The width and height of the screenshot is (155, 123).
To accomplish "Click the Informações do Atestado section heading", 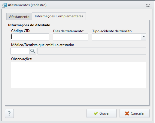I will coord(29,25).
